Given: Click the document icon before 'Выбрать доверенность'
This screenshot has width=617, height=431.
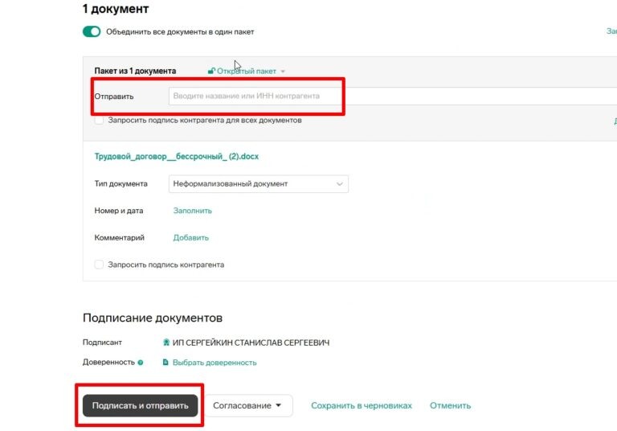Looking at the screenshot, I should 165,362.
